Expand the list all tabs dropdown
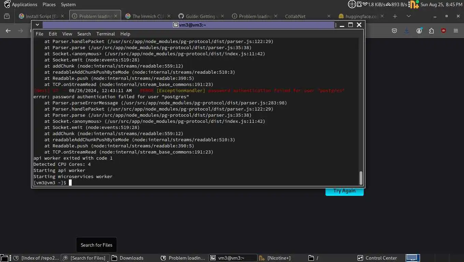464x262 pixels. pyautogui.click(x=409, y=16)
